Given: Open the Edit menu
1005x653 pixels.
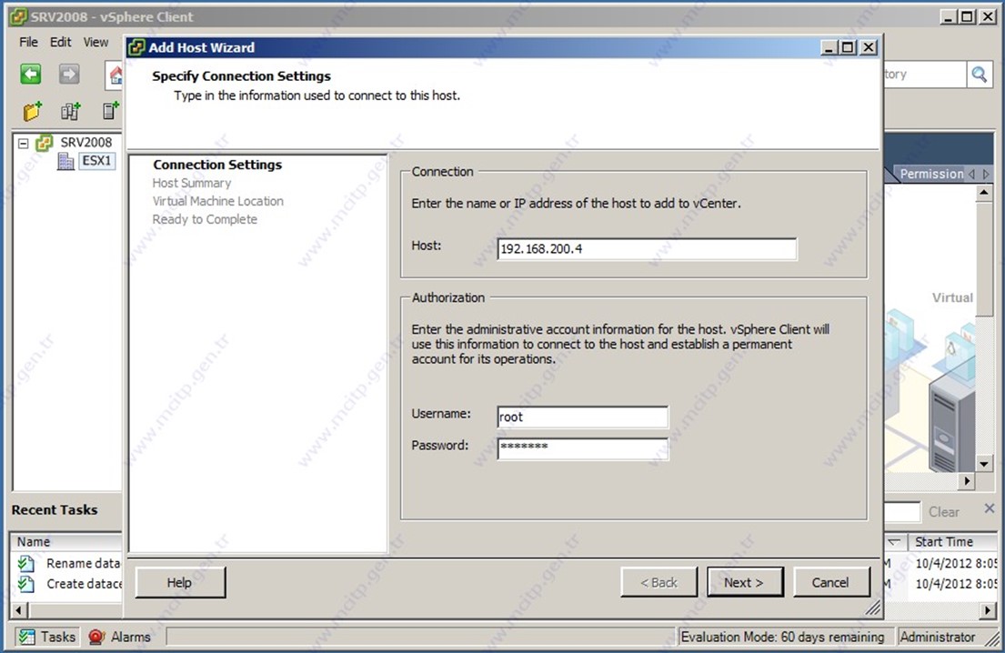Looking at the screenshot, I should 60,43.
